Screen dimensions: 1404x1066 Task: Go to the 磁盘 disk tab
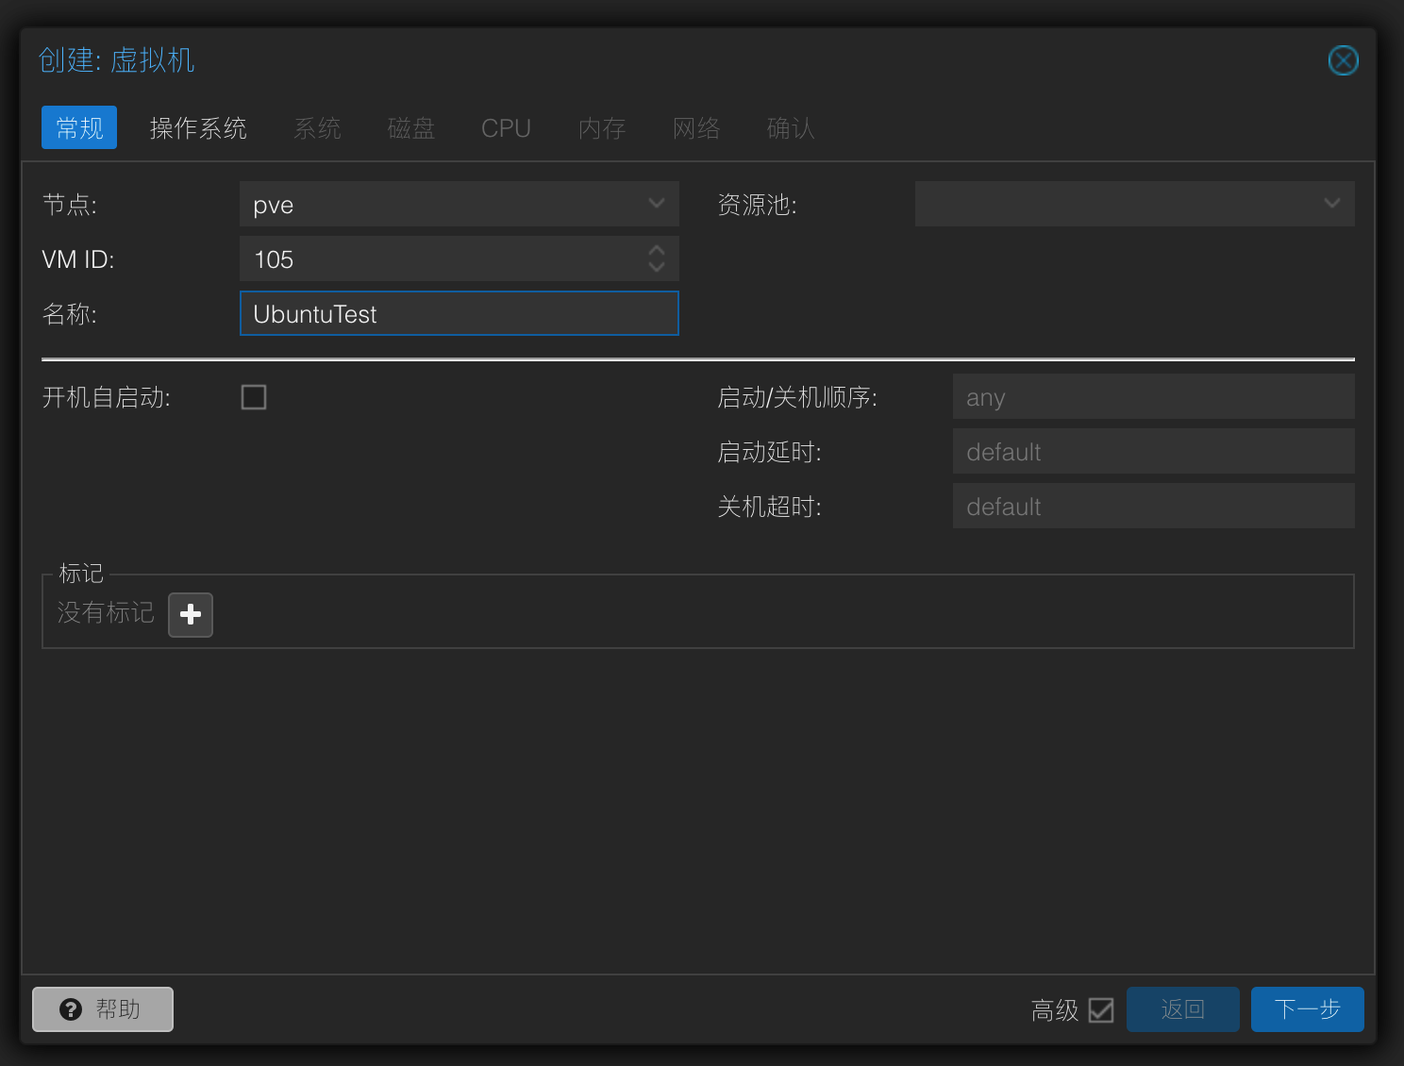[x=411, y=128]
